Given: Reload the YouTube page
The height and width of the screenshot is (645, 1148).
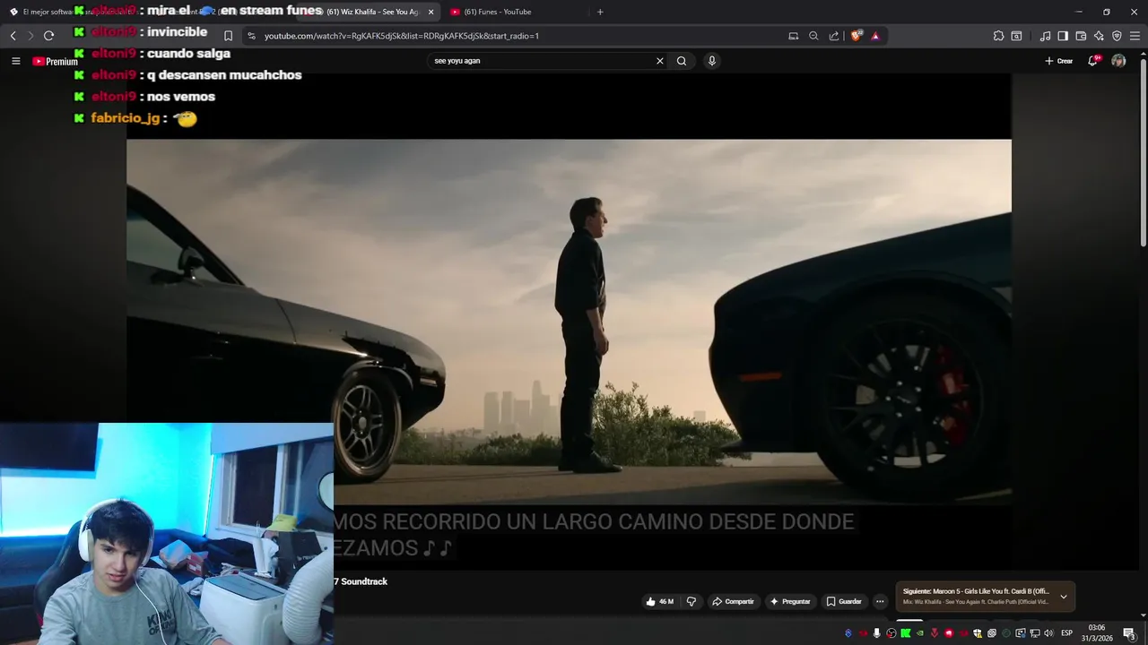Looking at the screenshot, I should [48, 36].
